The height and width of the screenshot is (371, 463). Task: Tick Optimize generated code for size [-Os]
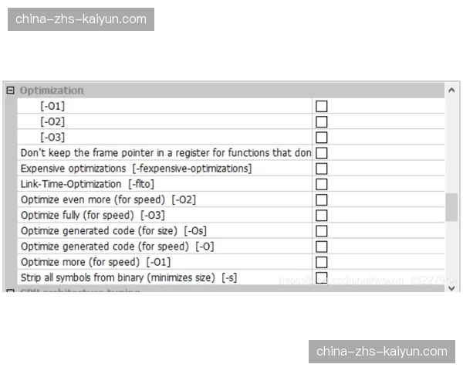pyautogui.click(x=322, y=231)
